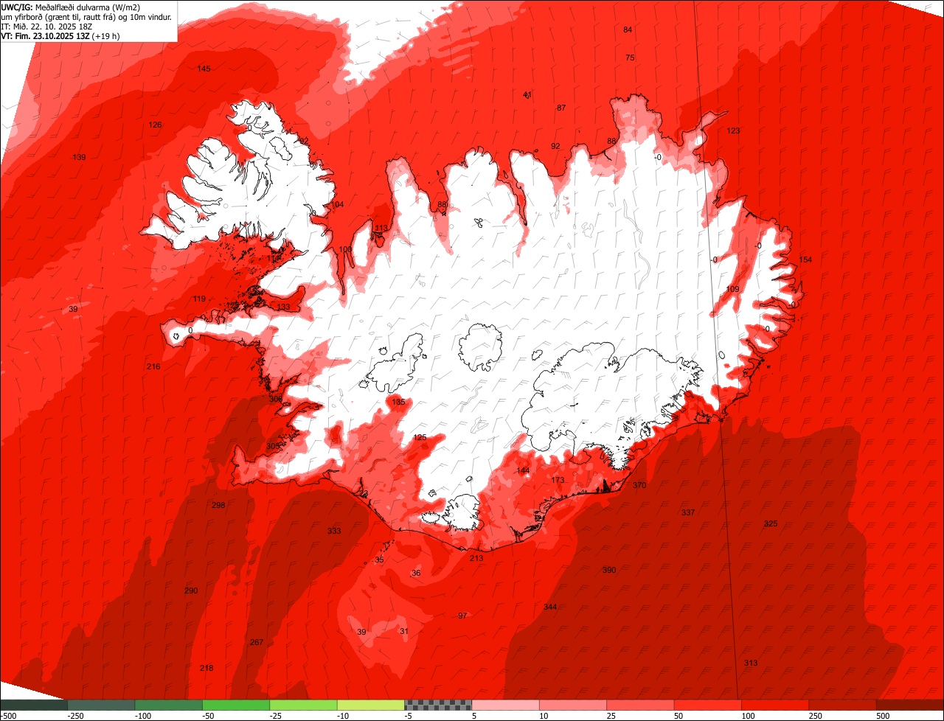Click the map value 119
The width and height of the screenshot is (944, 721).
[x=199, y=299]
